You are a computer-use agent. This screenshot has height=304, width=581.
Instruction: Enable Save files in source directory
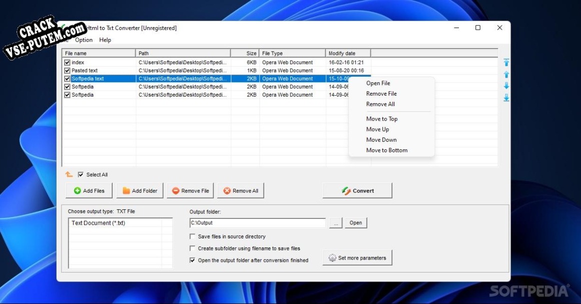(192, 236)
